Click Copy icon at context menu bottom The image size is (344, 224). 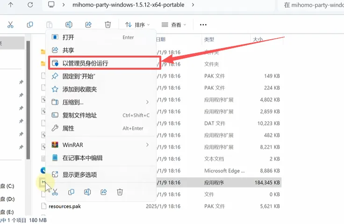(x=71, y=192)
